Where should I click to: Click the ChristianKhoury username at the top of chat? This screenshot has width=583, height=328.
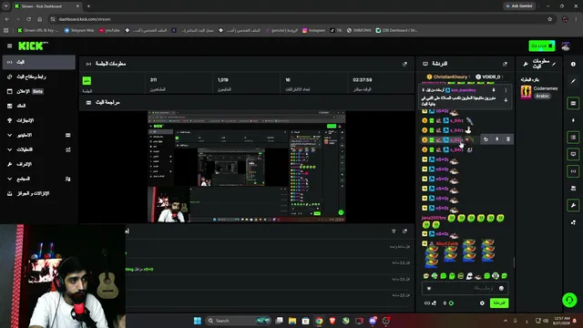click(x=450, y=77)
